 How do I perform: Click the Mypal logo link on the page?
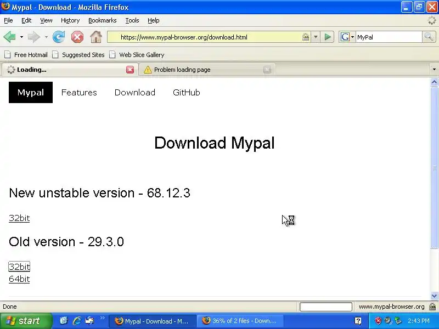pyautogui.click(x=31, y=92)
